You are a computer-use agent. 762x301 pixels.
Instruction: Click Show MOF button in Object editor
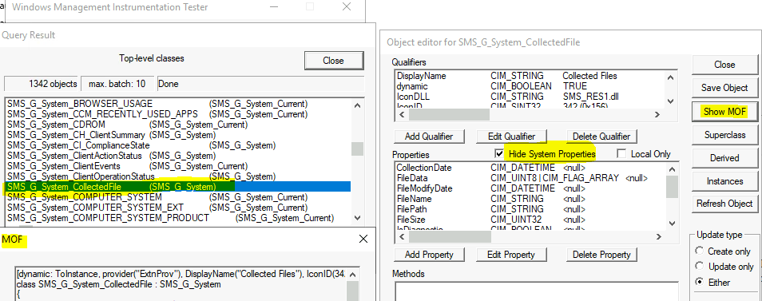pos(724,111)
